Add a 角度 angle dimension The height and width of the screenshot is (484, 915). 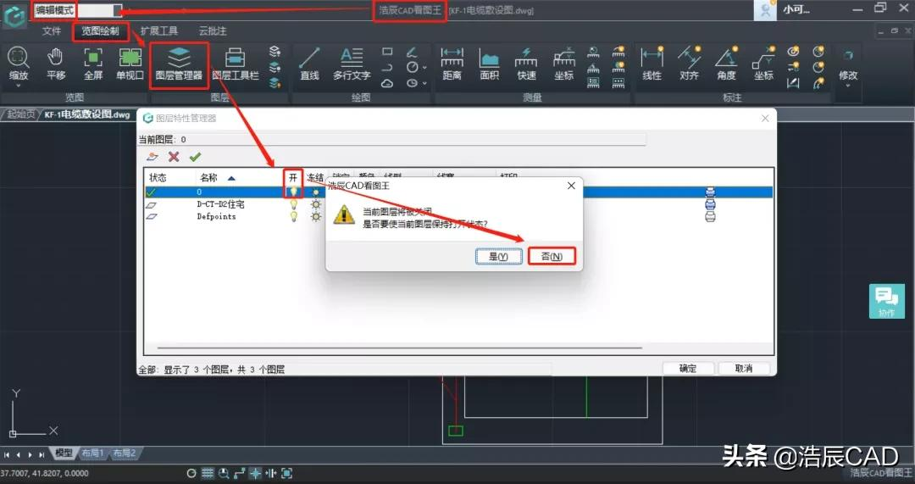727,63
